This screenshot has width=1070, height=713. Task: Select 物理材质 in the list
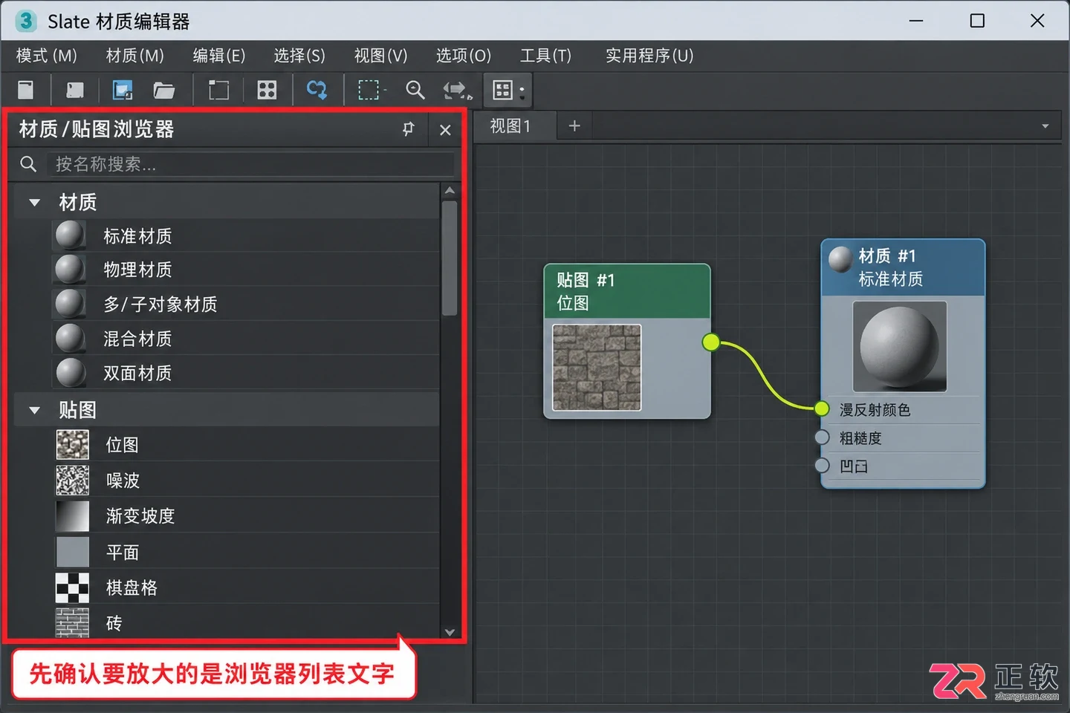click(245, 270)
